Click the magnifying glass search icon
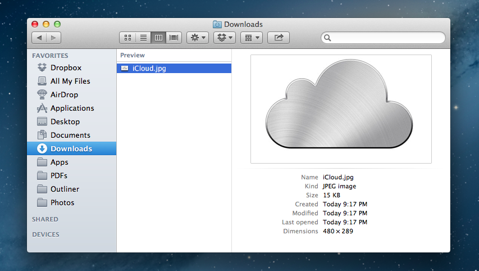 tap(327, 38)
